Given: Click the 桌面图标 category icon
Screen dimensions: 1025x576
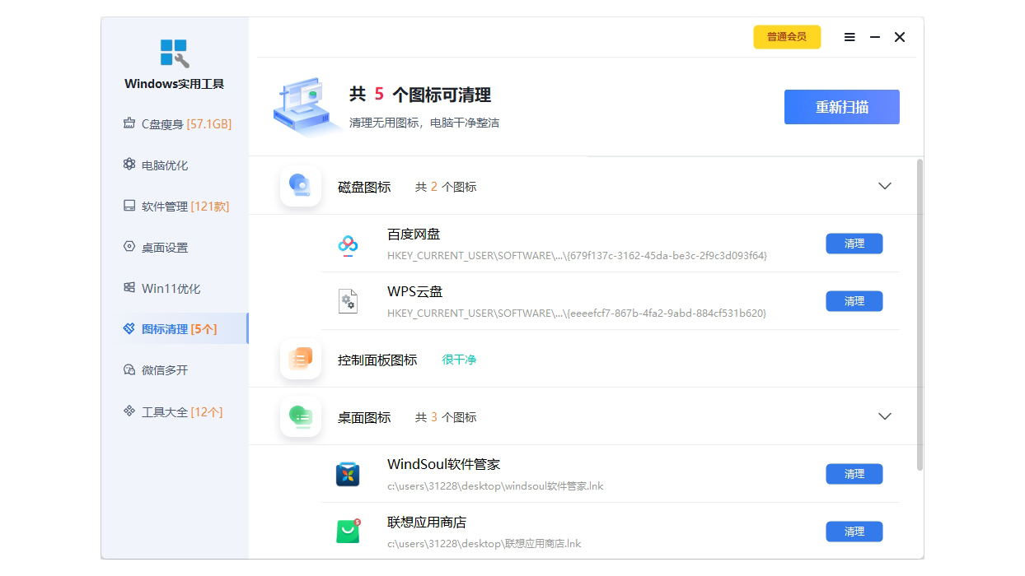Looking at the screenshot, I should tap(300, 417).
